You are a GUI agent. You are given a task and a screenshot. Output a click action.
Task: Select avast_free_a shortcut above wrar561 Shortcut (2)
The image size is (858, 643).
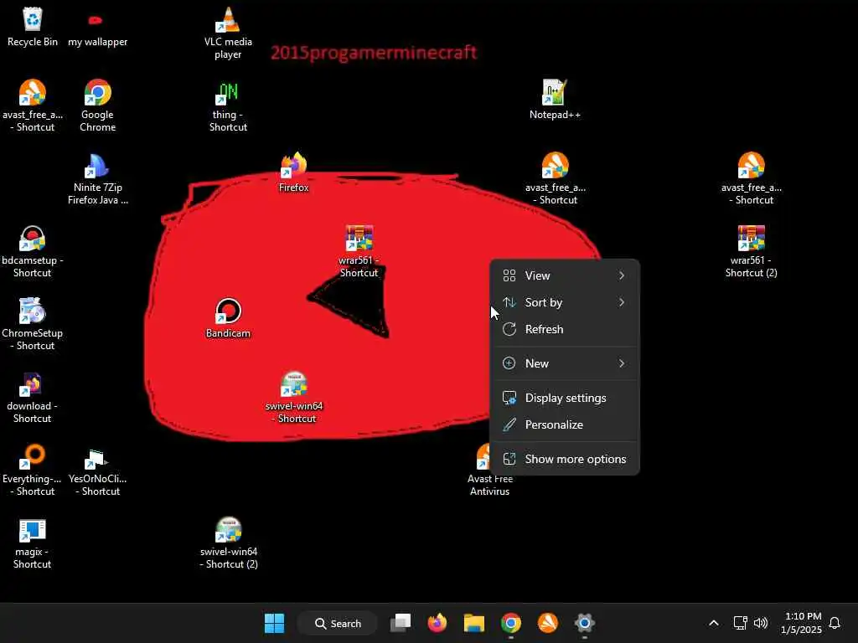pos(752,178)
